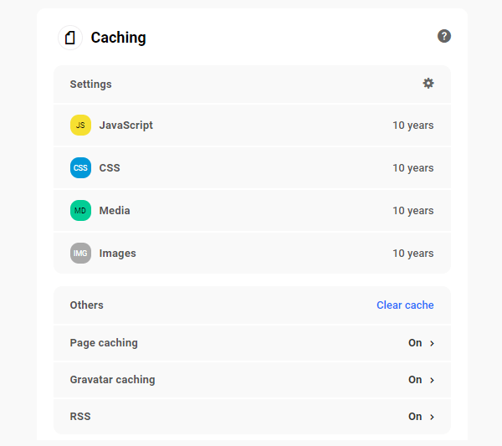The width and height of the screenshot is (502, 446).
Task: Click JavaScript 10 years expiry value
Action: click(412, 126)
